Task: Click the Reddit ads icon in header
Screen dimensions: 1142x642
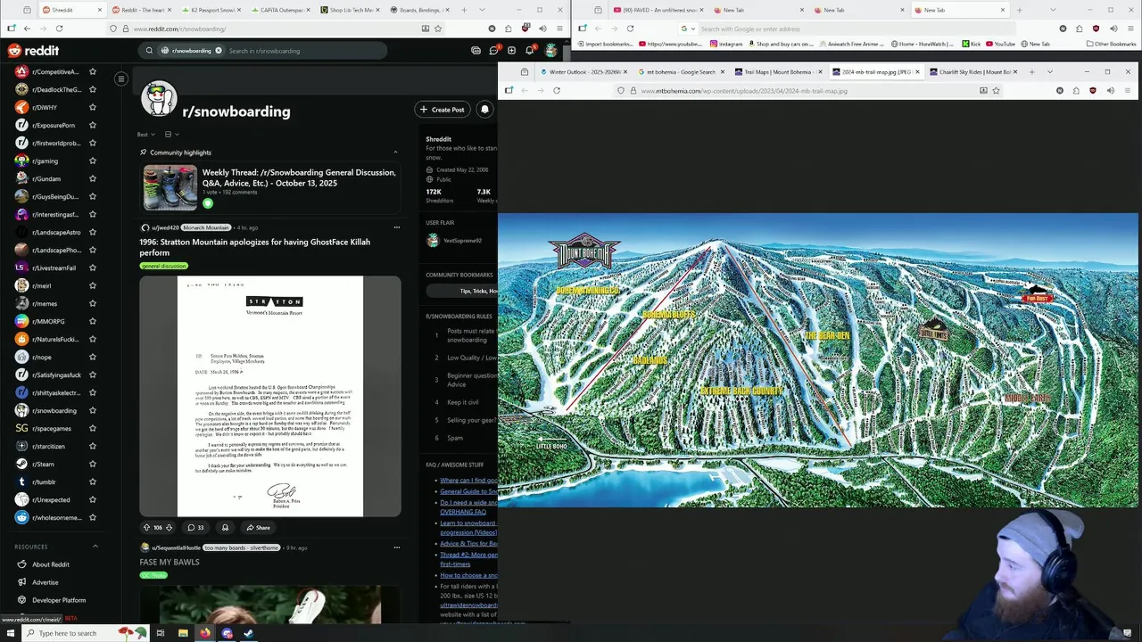Action: pos(476,51)
